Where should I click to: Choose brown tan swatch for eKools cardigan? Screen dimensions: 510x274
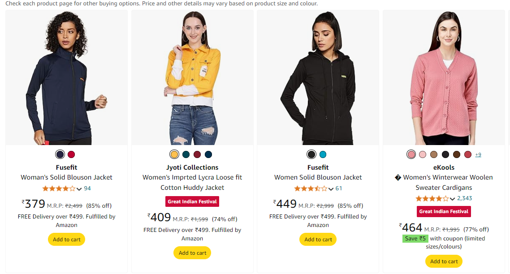pos(434,154)
